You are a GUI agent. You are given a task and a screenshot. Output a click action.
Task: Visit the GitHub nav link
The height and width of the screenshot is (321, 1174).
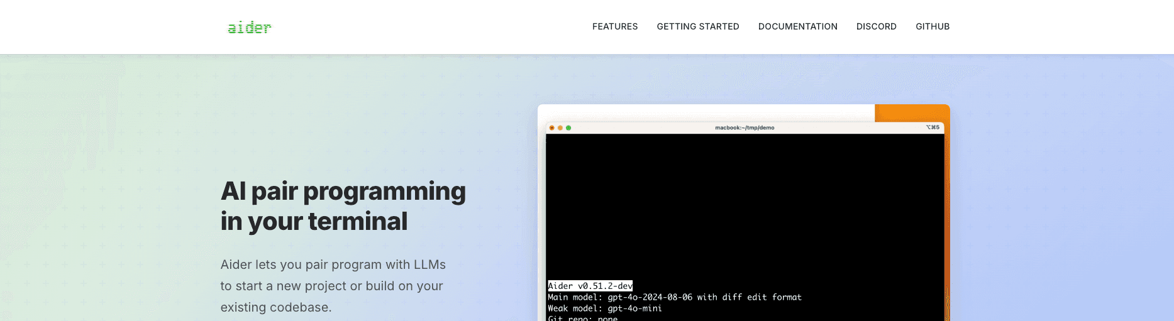933,26
